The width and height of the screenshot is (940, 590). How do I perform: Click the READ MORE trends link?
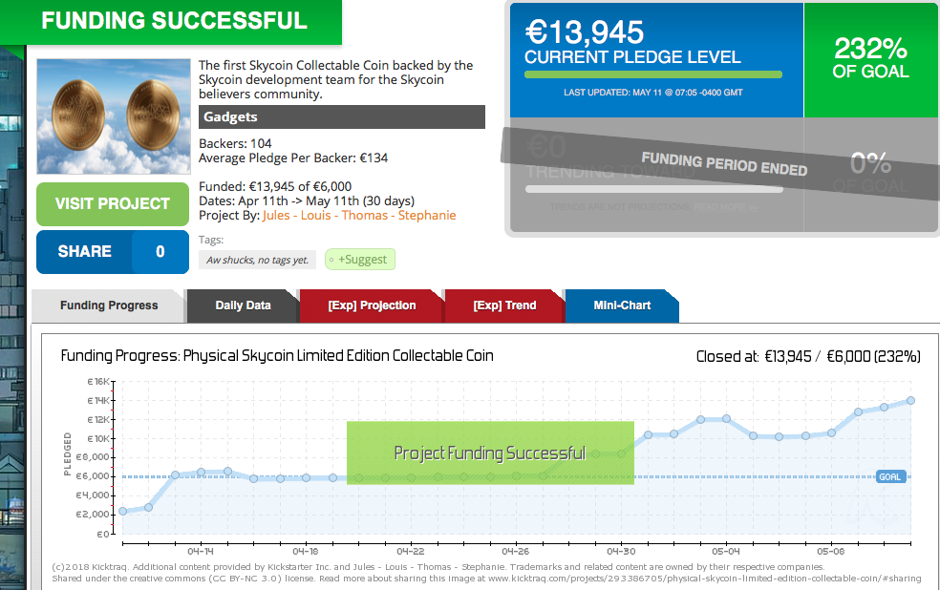click(x=725, y=207)
